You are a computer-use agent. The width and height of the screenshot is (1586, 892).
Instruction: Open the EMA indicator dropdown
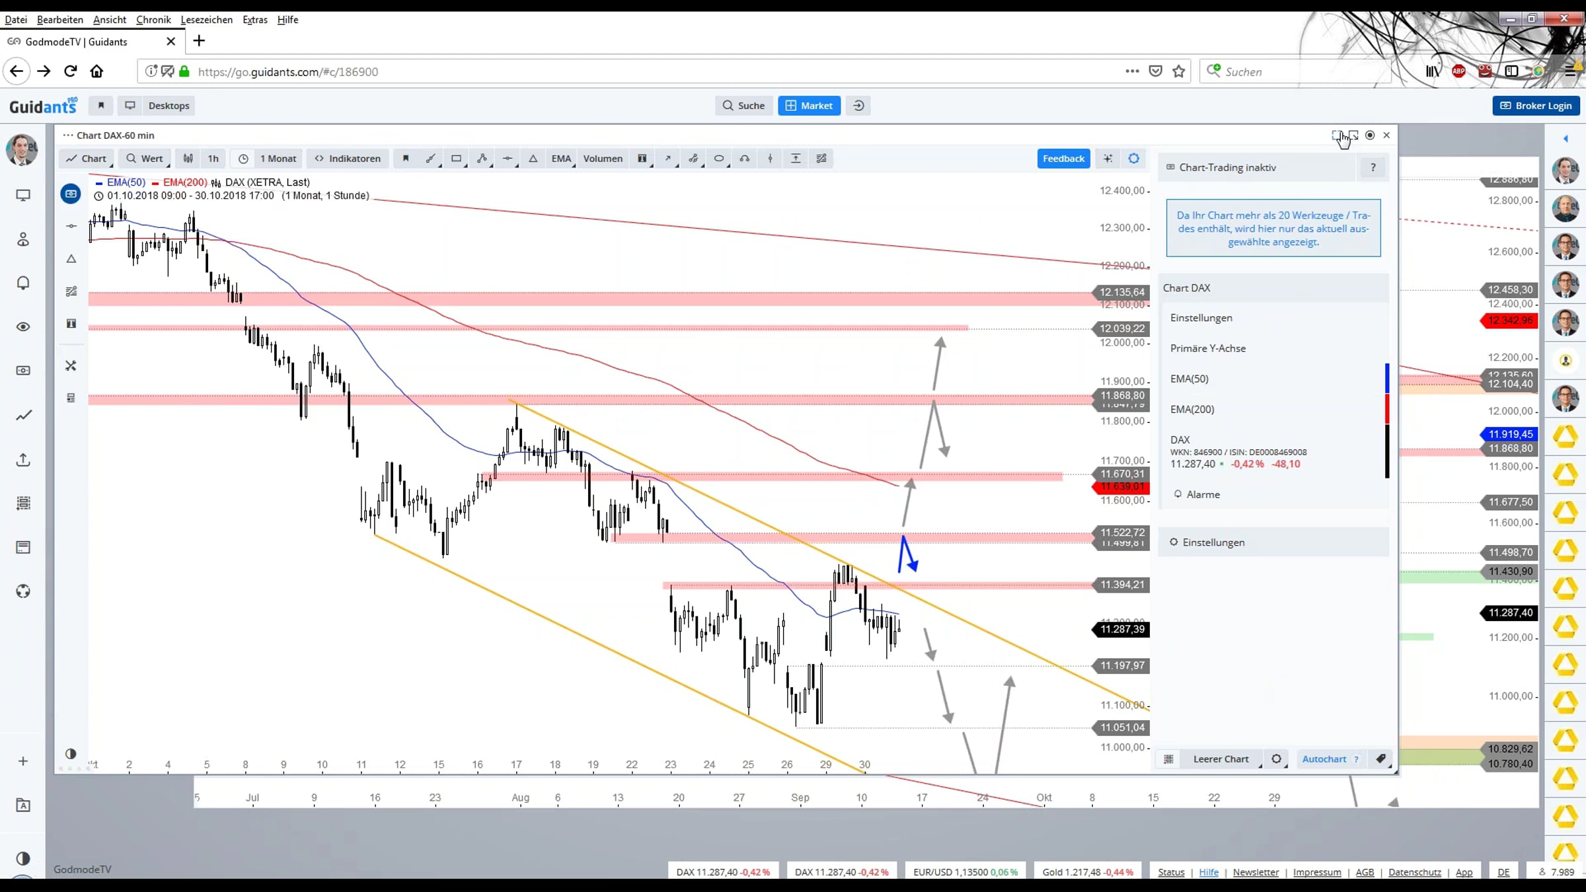point(561,159)
